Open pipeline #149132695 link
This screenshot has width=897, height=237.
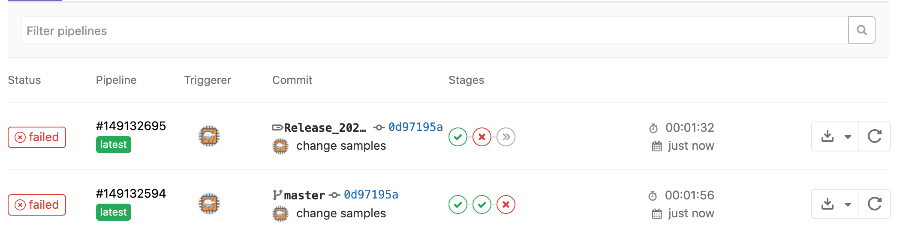[131, 126]
